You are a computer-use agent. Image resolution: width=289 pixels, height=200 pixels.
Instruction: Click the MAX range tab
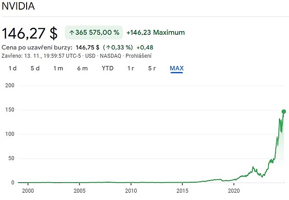177,69
